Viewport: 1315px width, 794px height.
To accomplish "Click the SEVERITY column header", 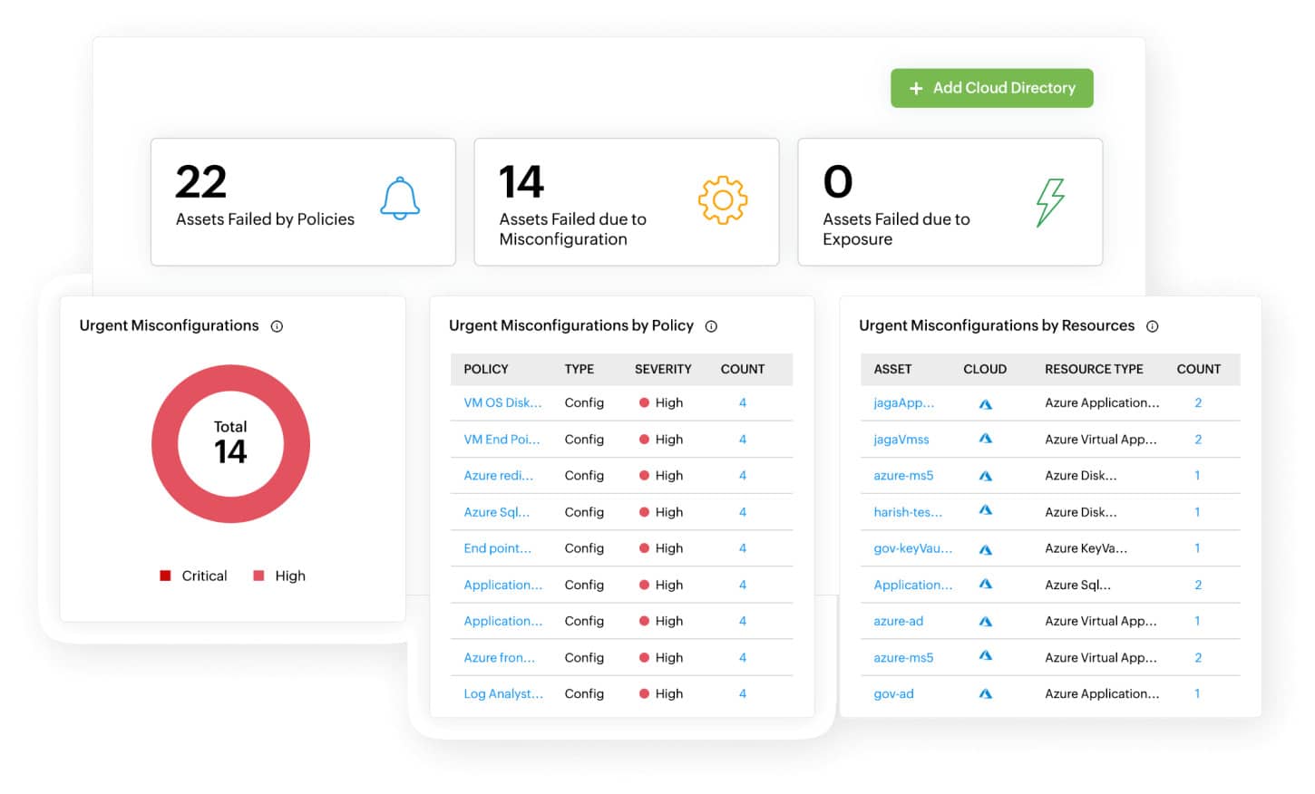I will (x=663, y=369).
